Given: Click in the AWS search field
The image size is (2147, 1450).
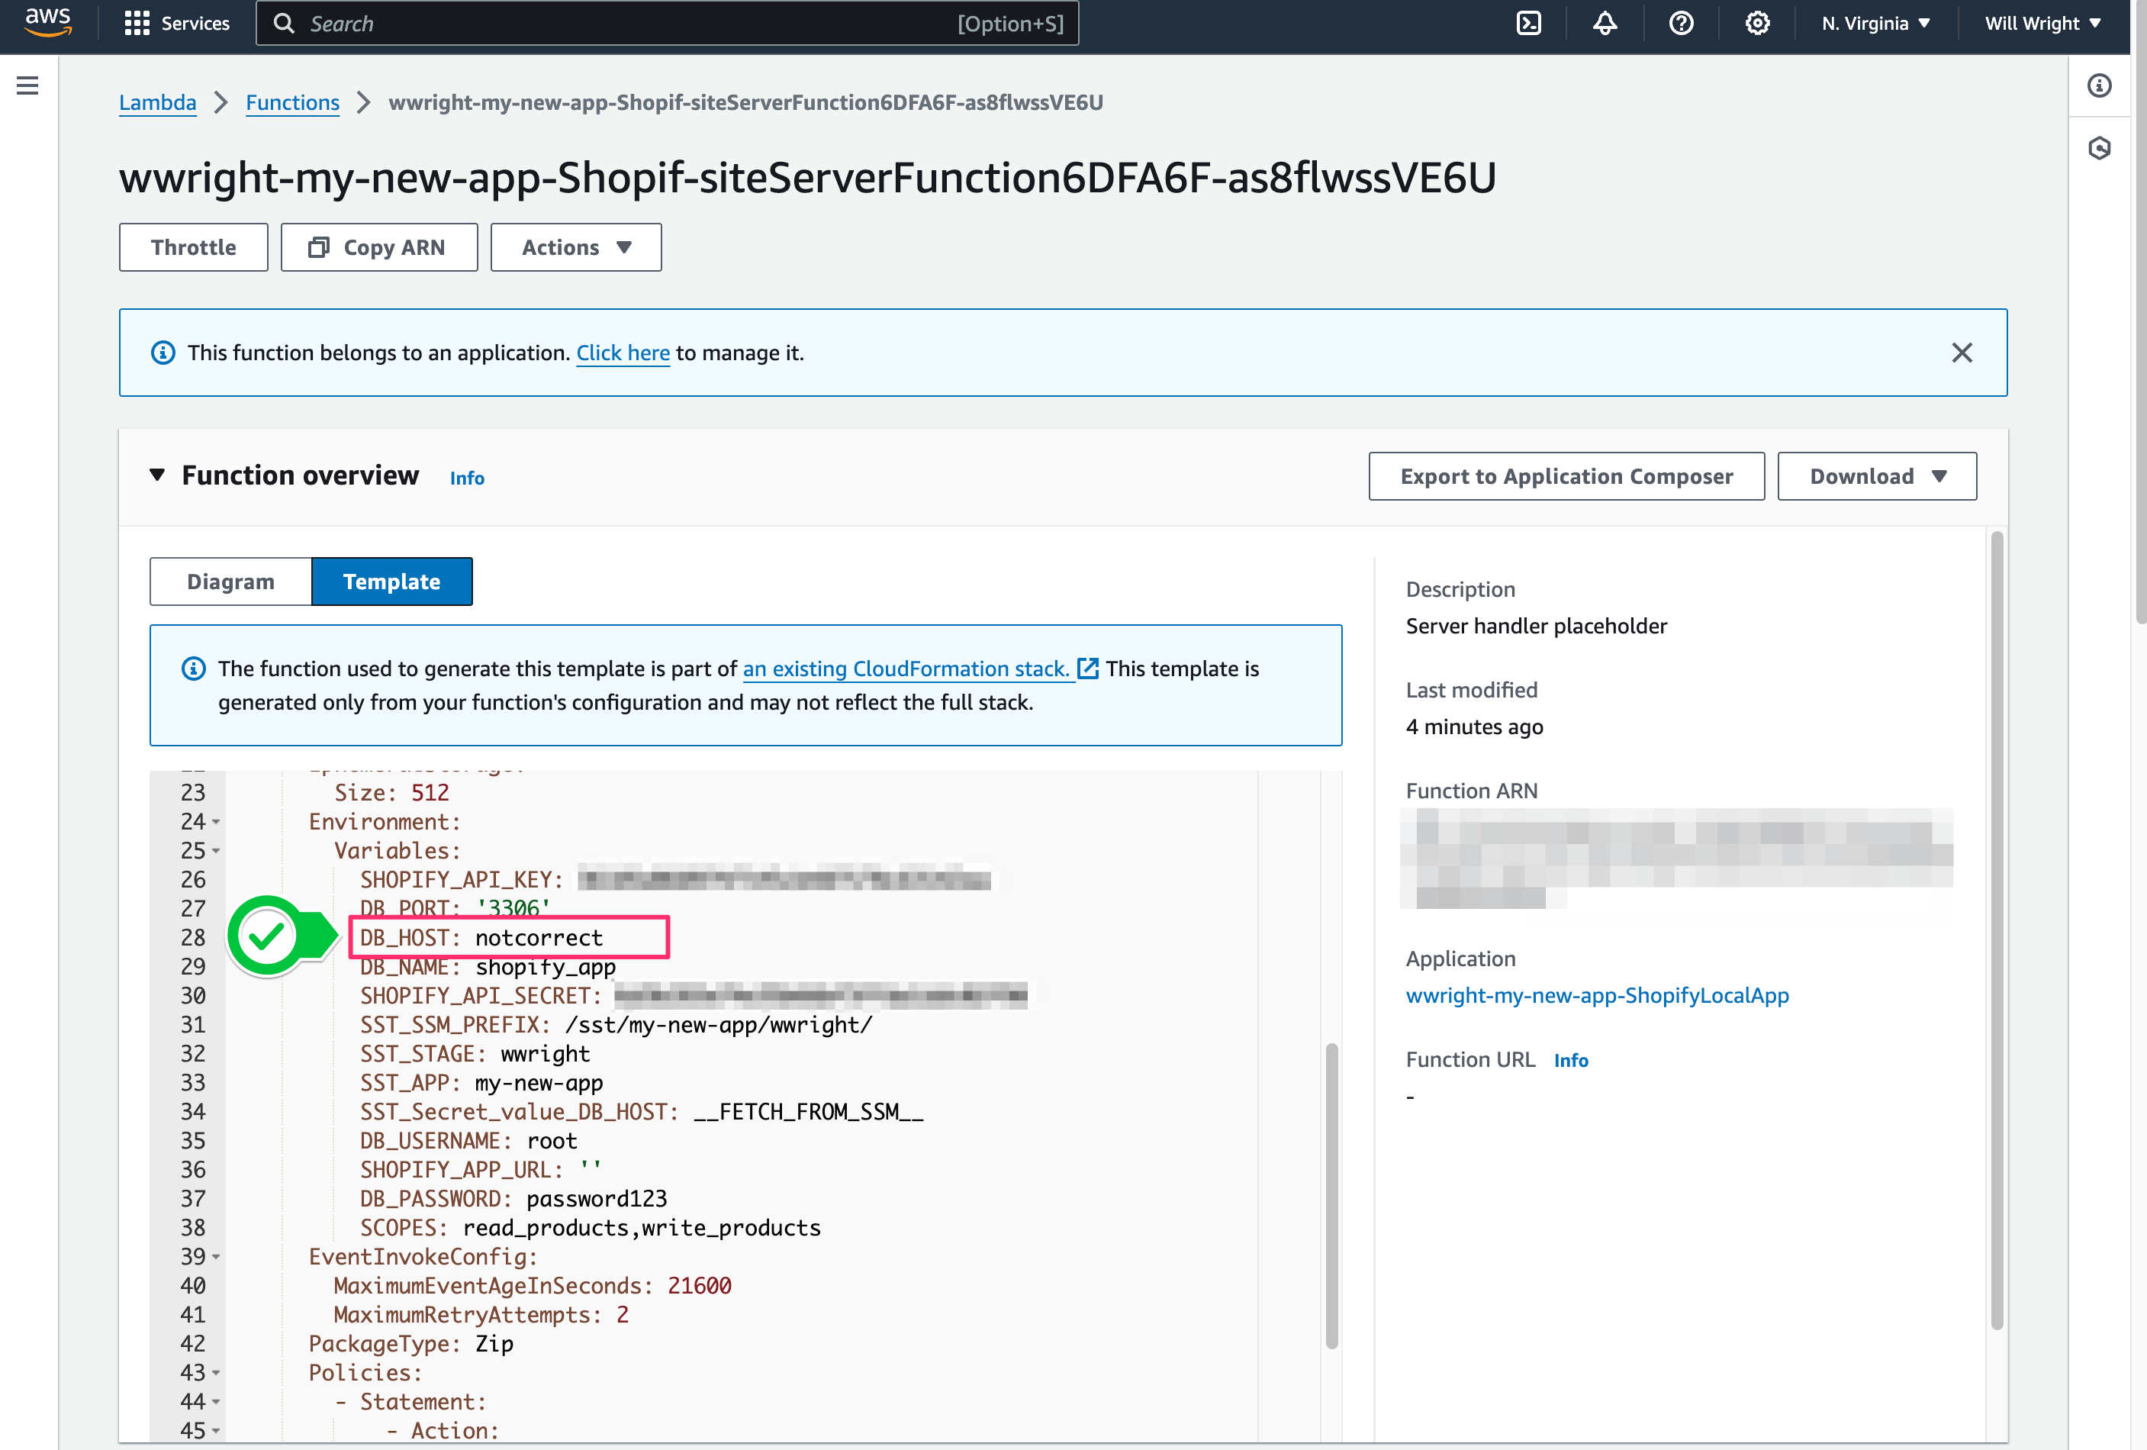Looking at the screenshot, I should (667, 23).
